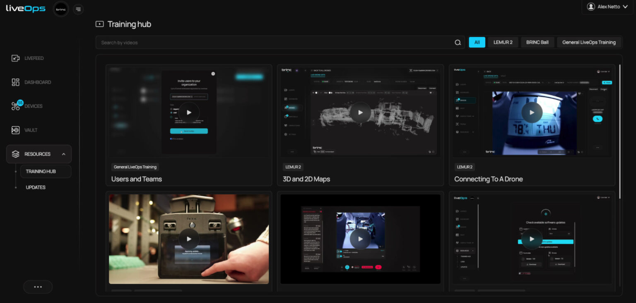
Task: Collapse the Resources section chevron
Action: coord(64,154)
